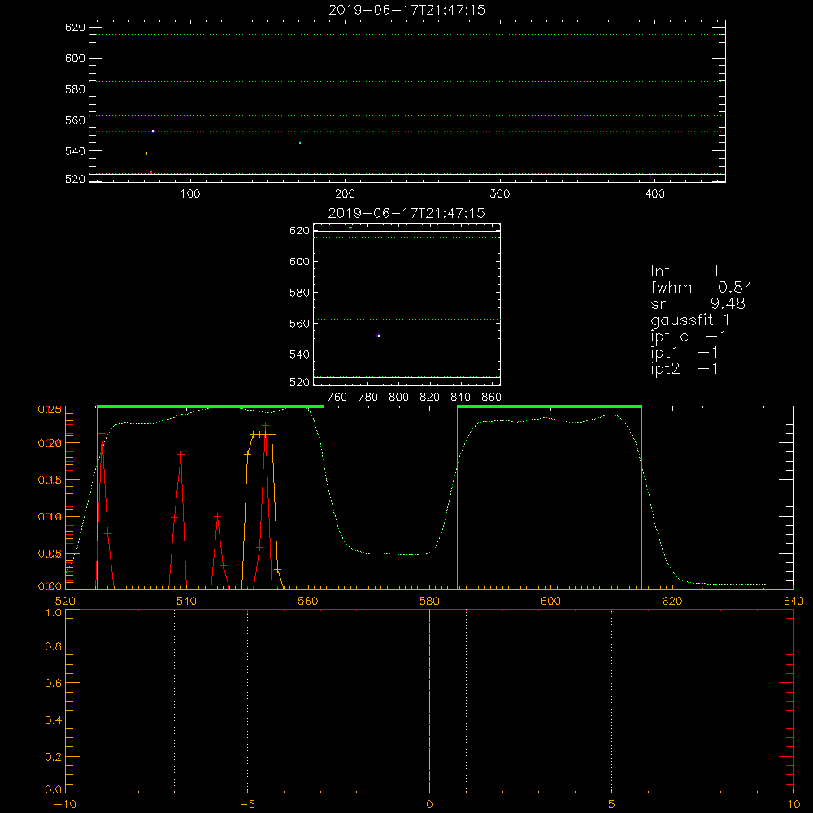Select the 'ipt2 -1' readout line
813x813 pixels.
pyautogui.click(x=685, y=368)
